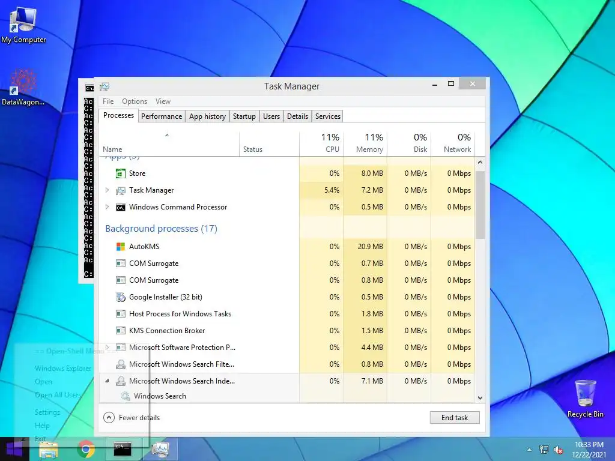Maximize the Task Manager window
Screen dimensions: 615x461
(x=451, y=83)
